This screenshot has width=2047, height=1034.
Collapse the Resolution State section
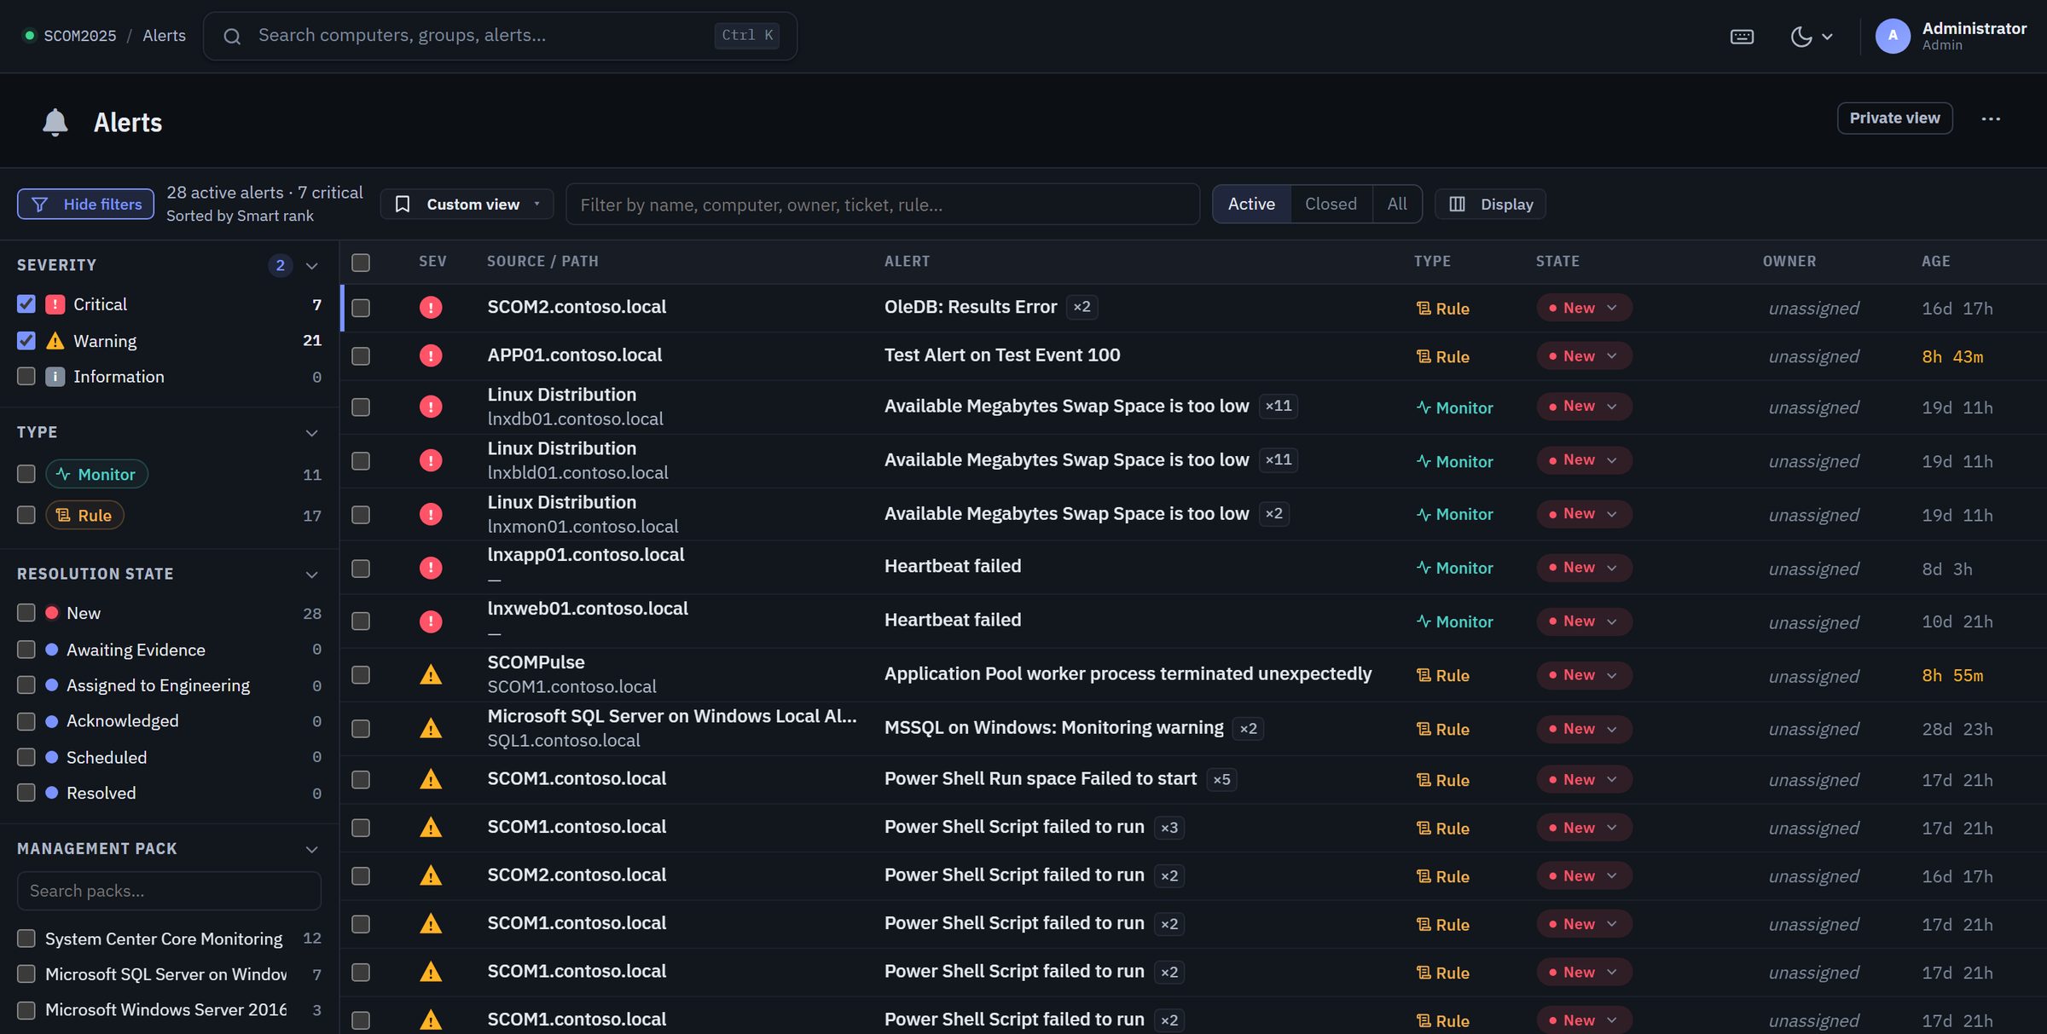[x=312, y=575]
